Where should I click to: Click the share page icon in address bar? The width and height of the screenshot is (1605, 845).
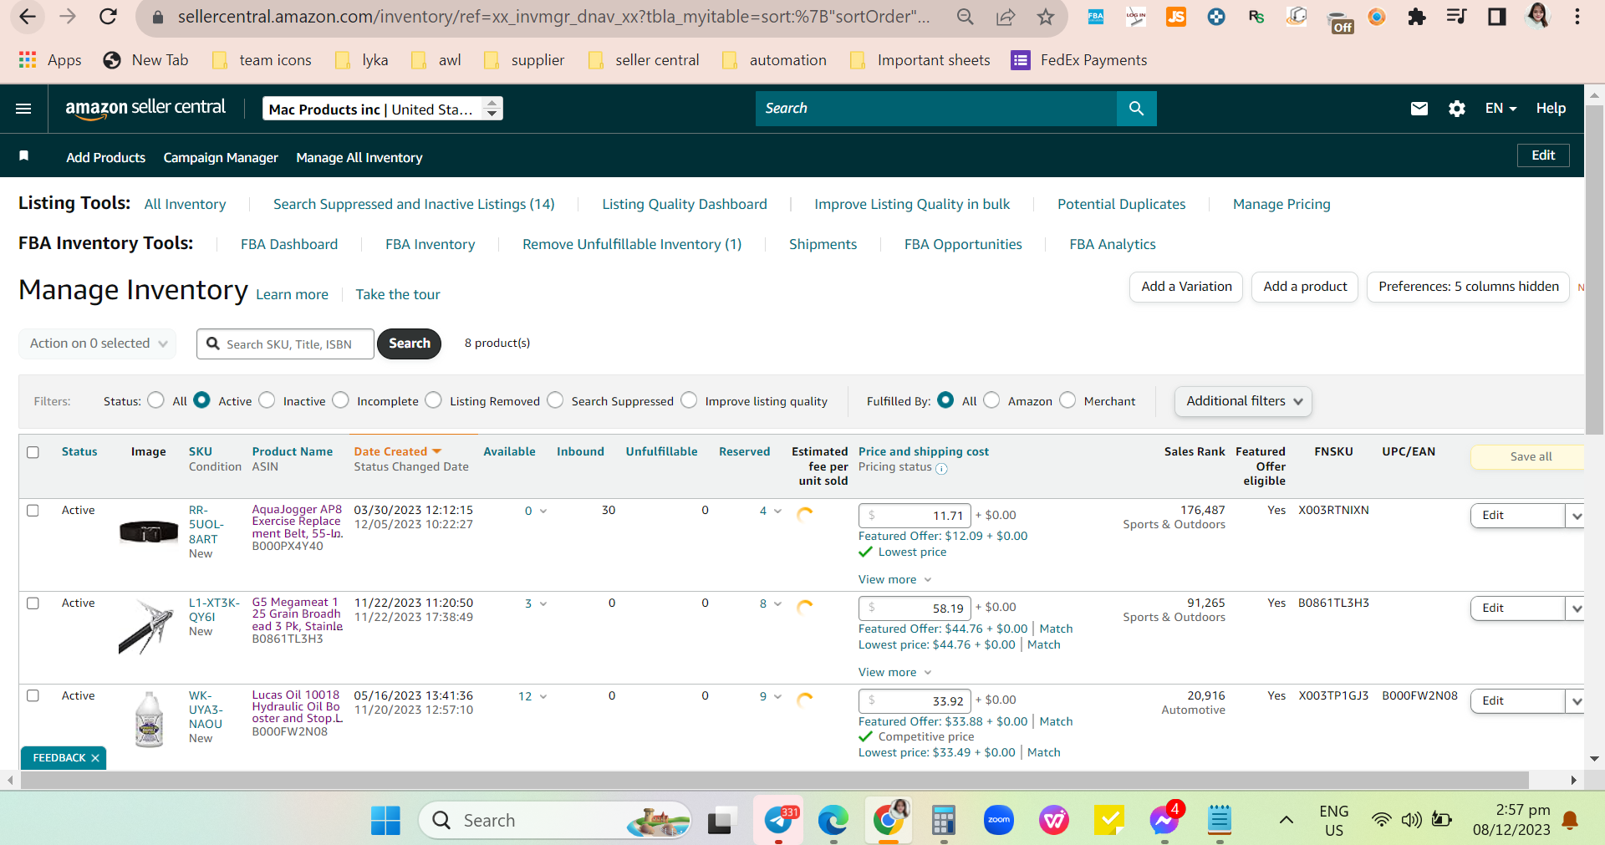point(1006,17)
